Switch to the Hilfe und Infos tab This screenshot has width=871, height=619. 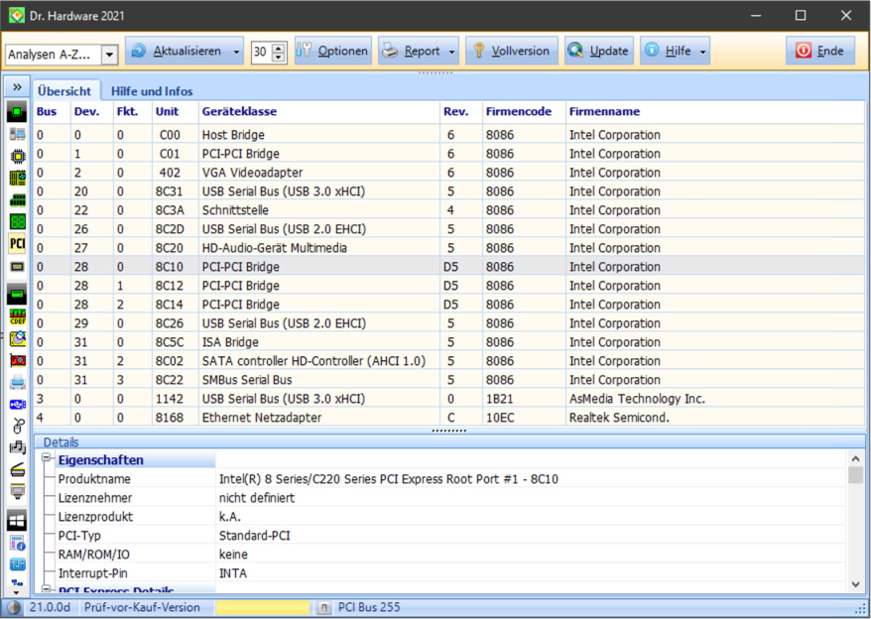tap(152, 91)
